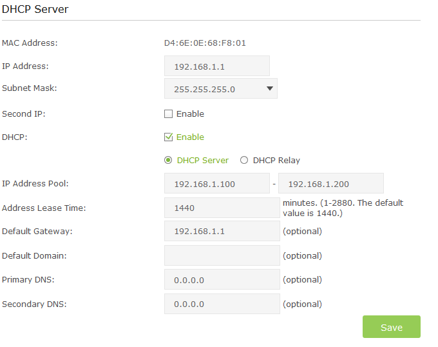Click the Default Gateway input field
Image resolution: width=438 pixels, height=347 pixels.
coord(222,232)
